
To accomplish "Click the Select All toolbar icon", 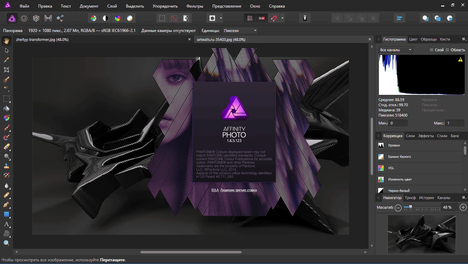I will pos(162,18).
